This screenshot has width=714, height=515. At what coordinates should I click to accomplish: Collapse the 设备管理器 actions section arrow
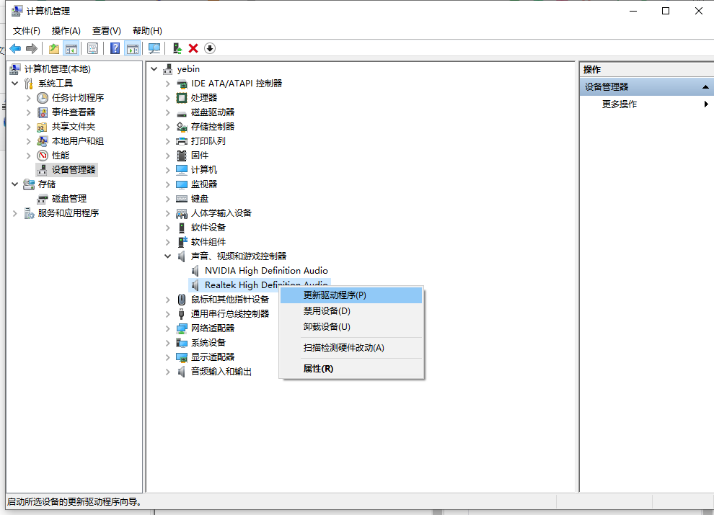coord(705,87)
